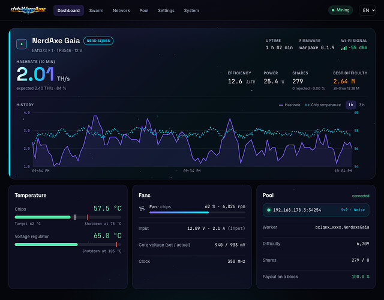Click the 57.5 °C chips temperature reading
Screen dimensions: 384x300
[x=107, y=208]
